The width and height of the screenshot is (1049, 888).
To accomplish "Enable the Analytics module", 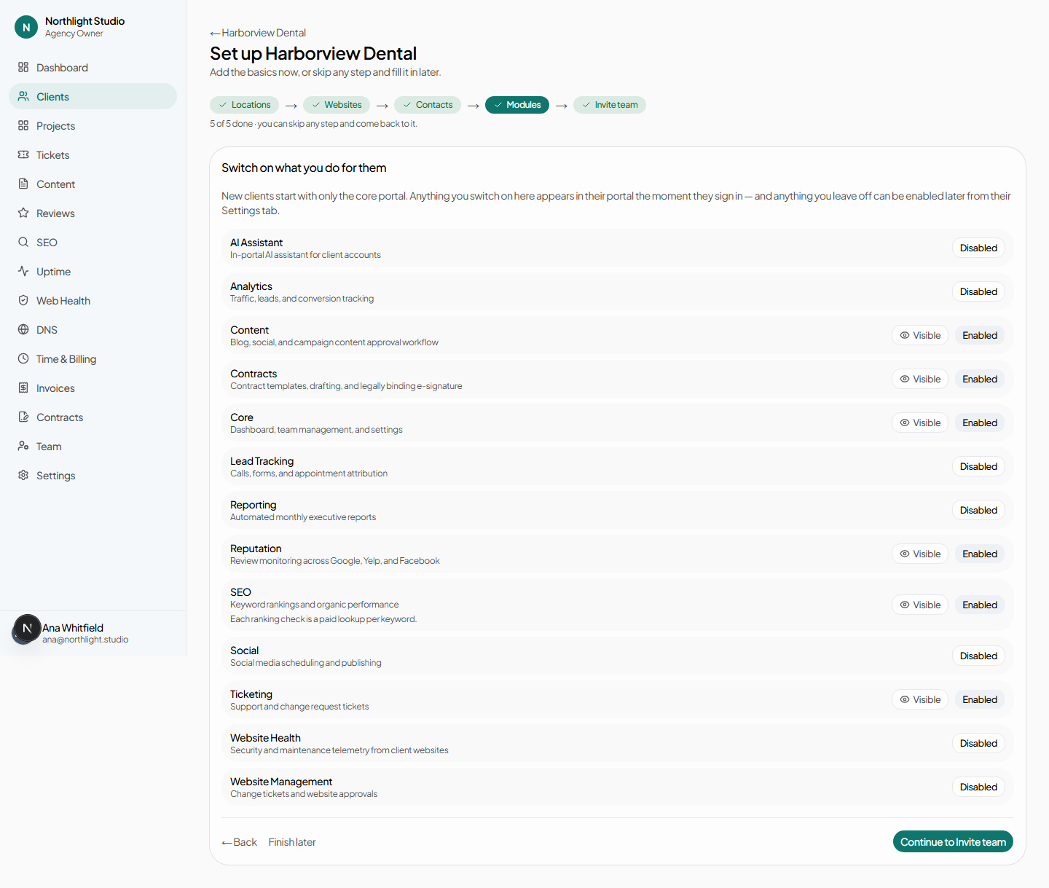I will pos(978,291).
